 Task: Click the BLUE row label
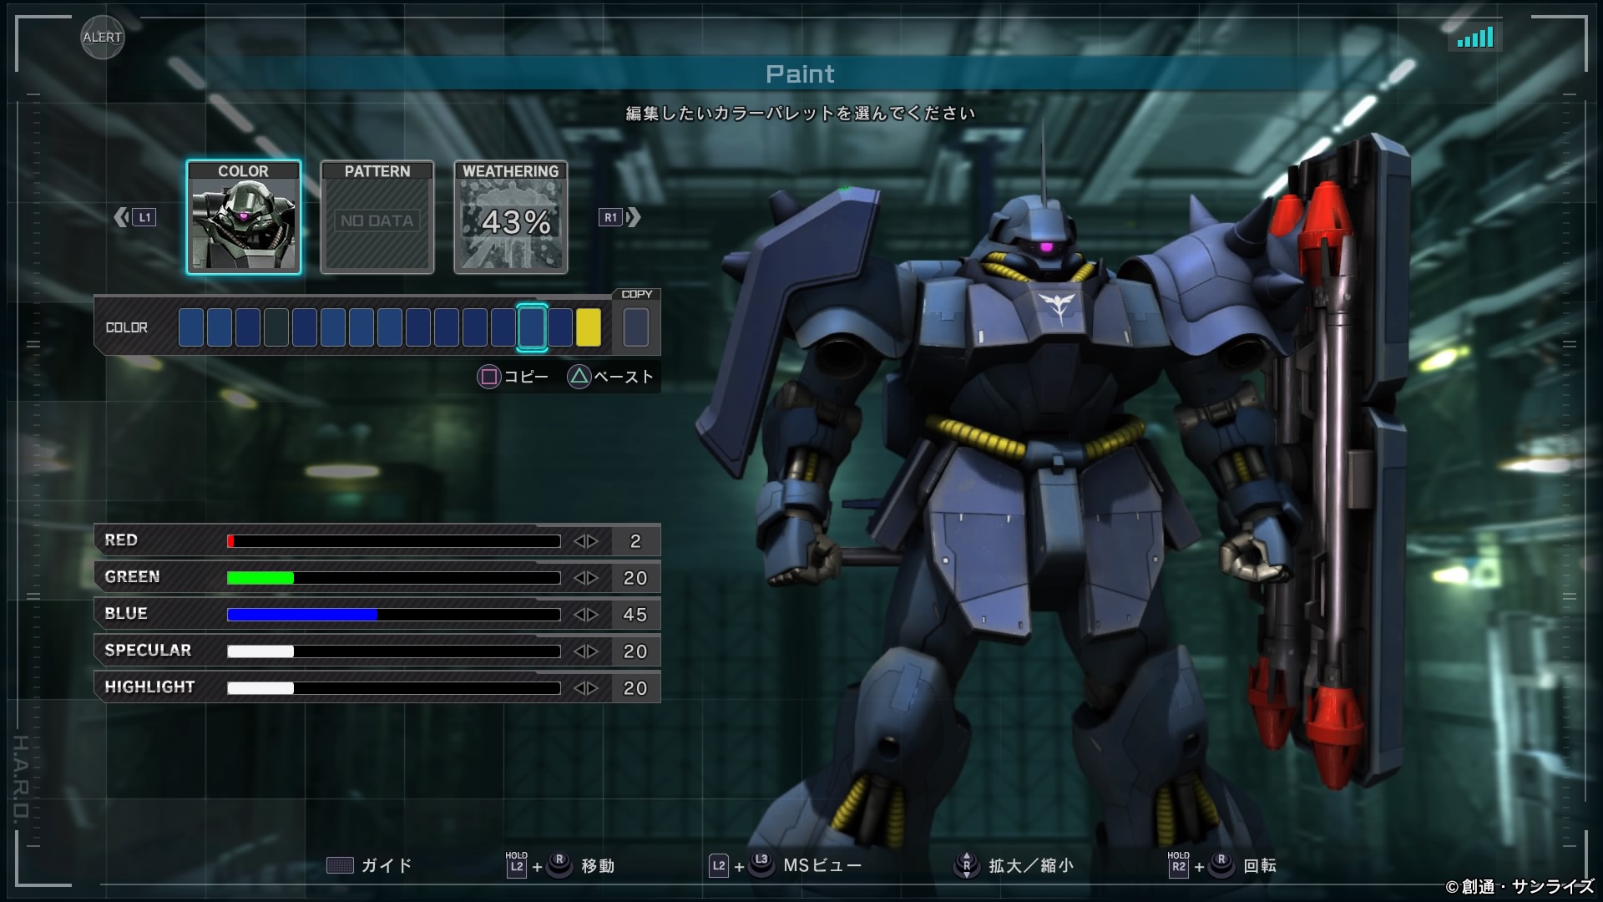126,614
